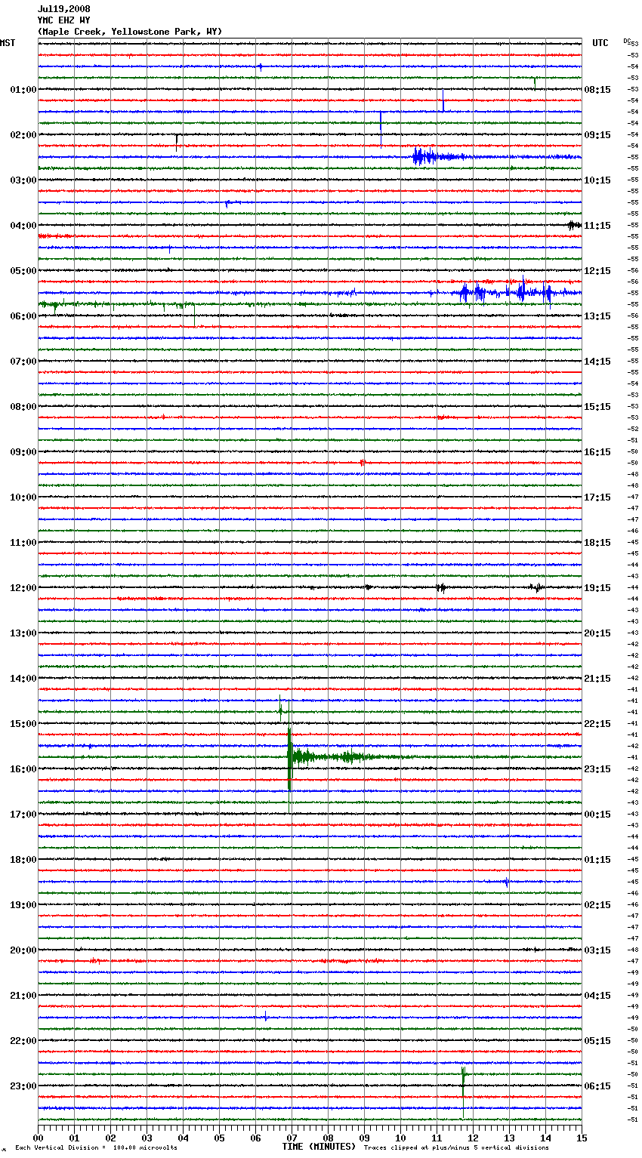Click the '19:15' UTC time label
This screenshot has width=642, height=1158.
pos(597,588)
